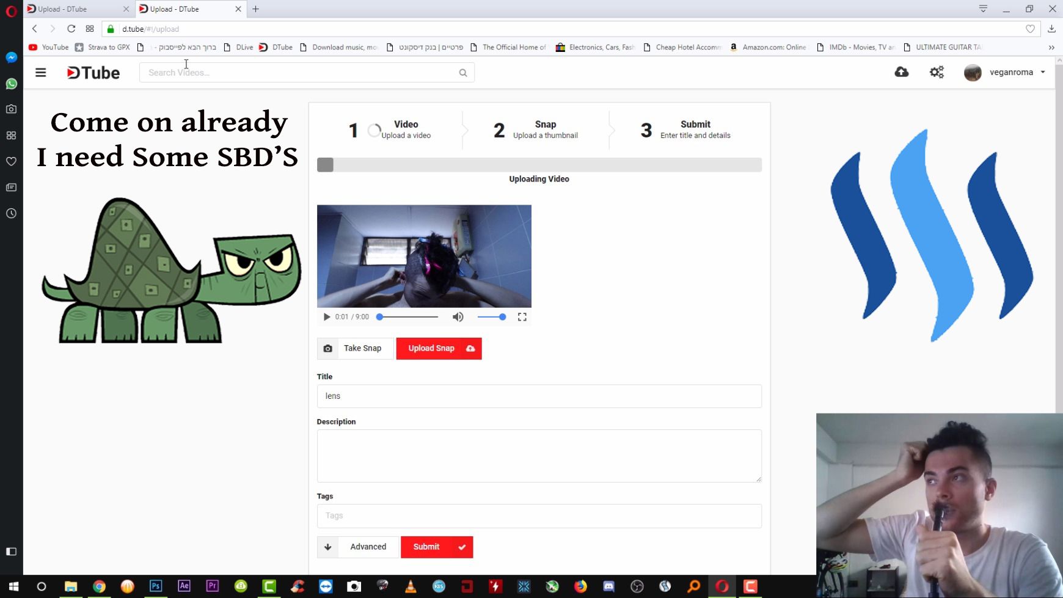
Task: Click the red Submit button
Action: pos(437,547)
